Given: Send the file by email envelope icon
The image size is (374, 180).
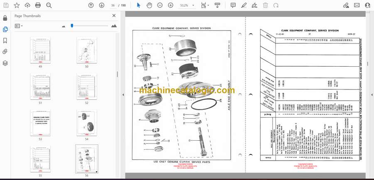Looking at the screenshot, I should point(357,5).
